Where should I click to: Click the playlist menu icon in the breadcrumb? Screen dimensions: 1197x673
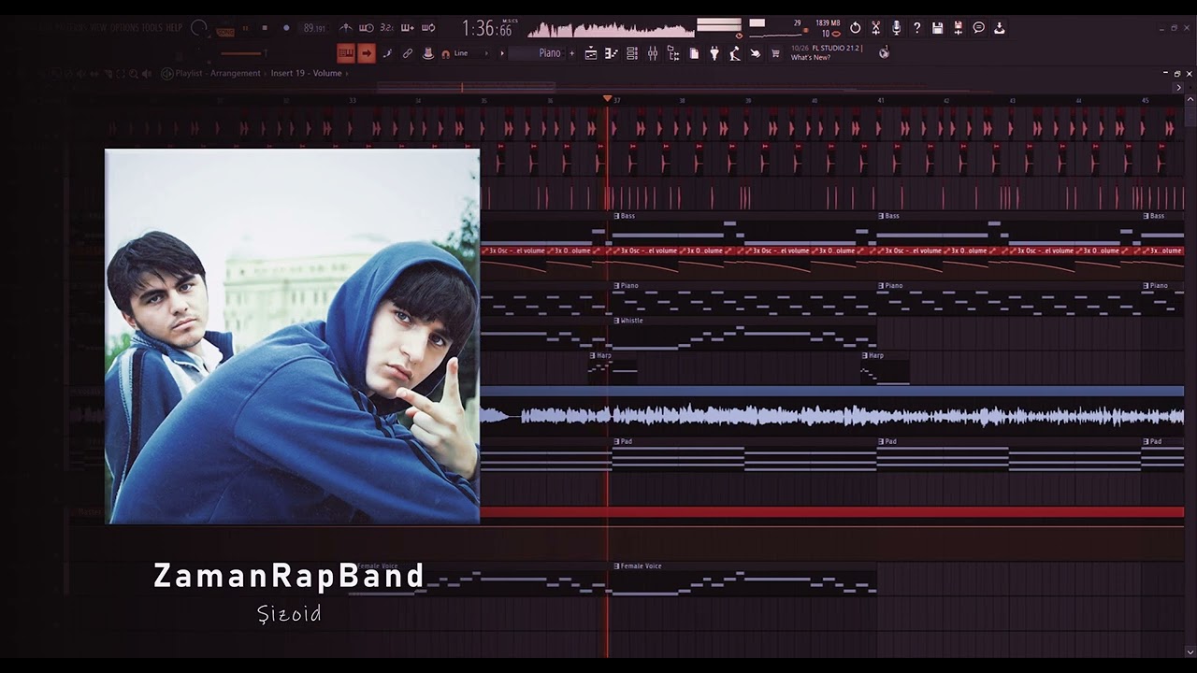click(167, 73)
